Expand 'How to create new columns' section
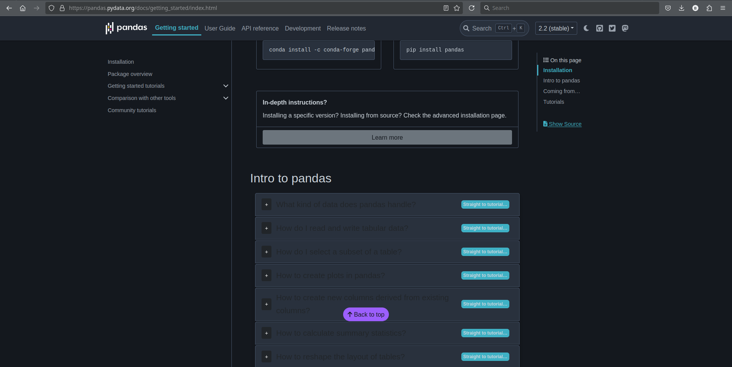The height and width of the screenshot is (367, 732). click(x=266, y=304)
